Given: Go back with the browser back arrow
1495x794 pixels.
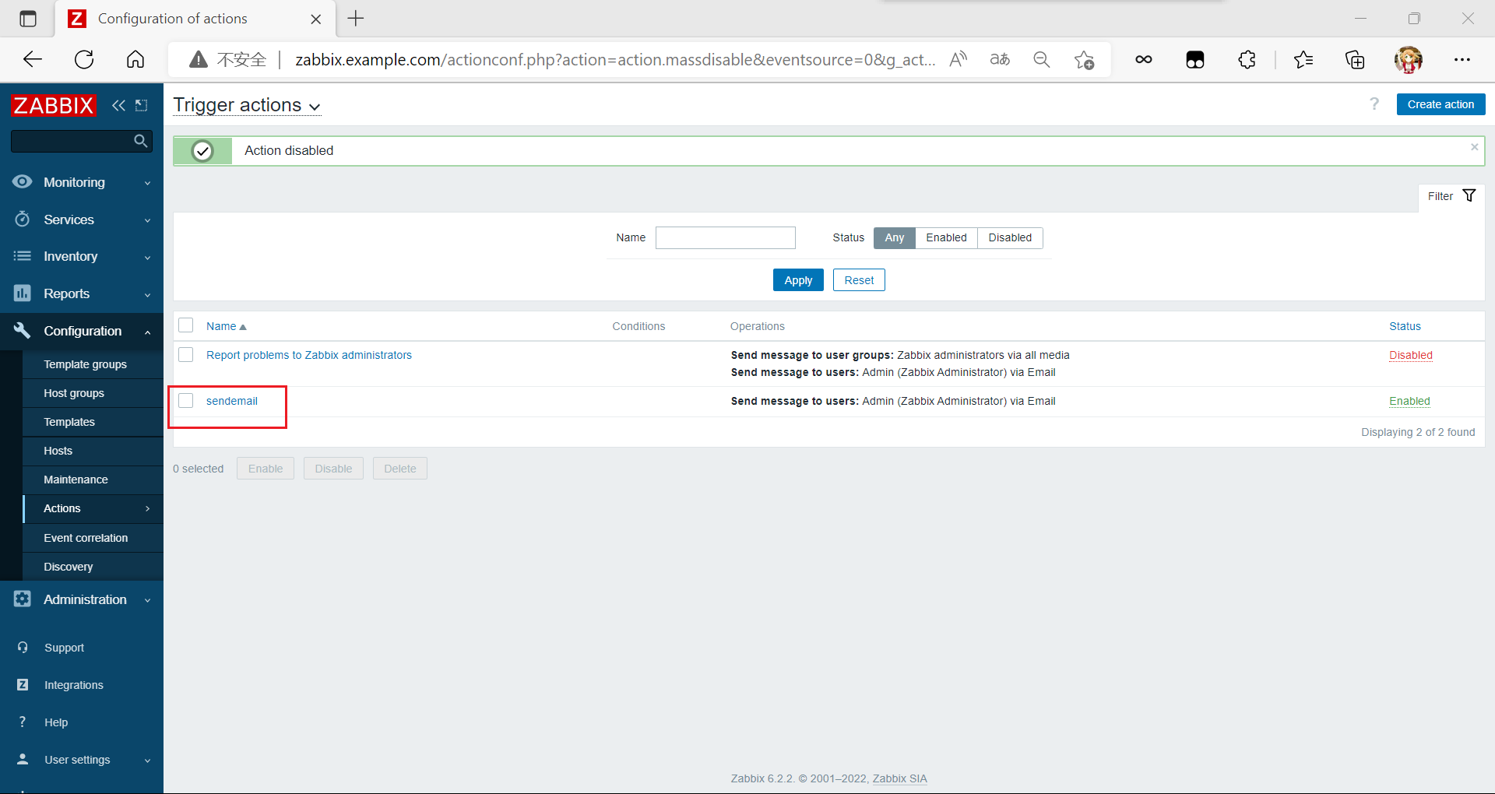Looking at the screenshot, I should tap(33, 59).
